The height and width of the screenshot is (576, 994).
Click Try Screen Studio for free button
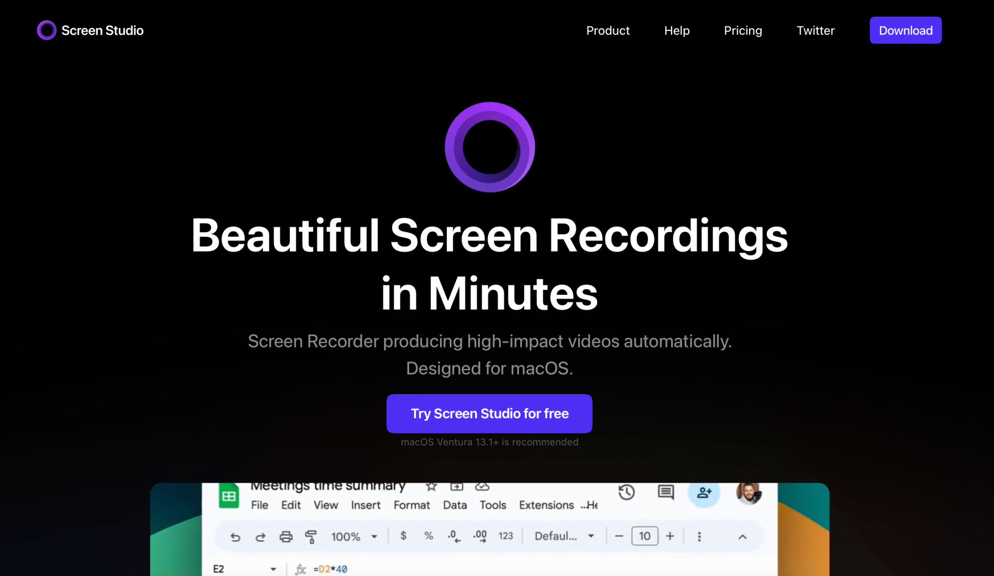(490, 413)
